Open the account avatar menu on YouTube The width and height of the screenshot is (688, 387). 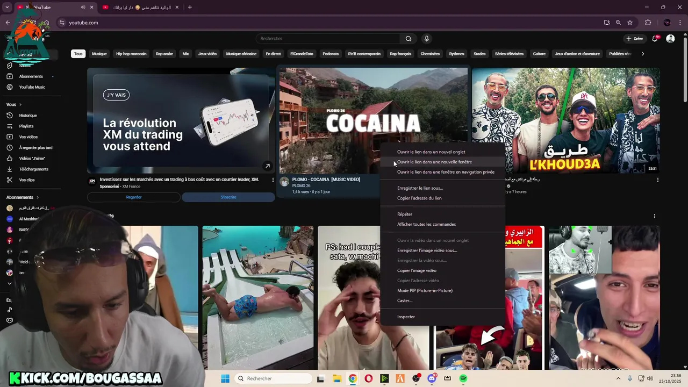pos(670,39)
